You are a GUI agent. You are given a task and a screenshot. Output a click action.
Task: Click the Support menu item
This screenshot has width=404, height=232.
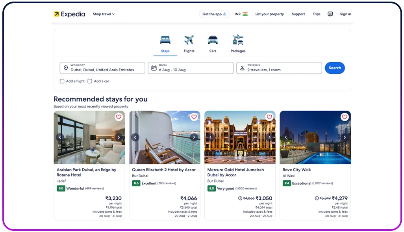pos(298,14)
